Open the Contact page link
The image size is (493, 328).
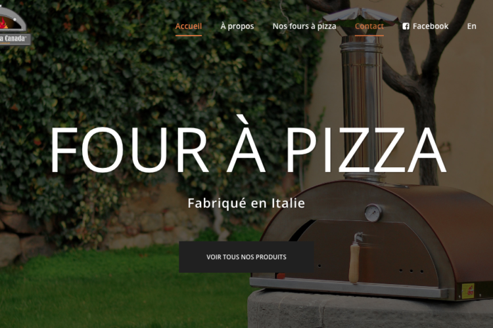pos(369,26)
